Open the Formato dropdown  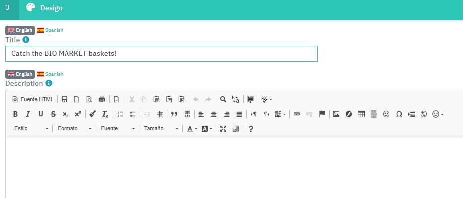point(74,129)
